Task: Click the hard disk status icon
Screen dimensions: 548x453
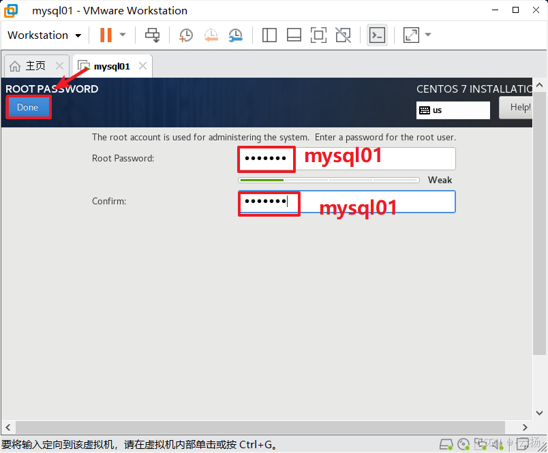Action: [x=446, y=444]
